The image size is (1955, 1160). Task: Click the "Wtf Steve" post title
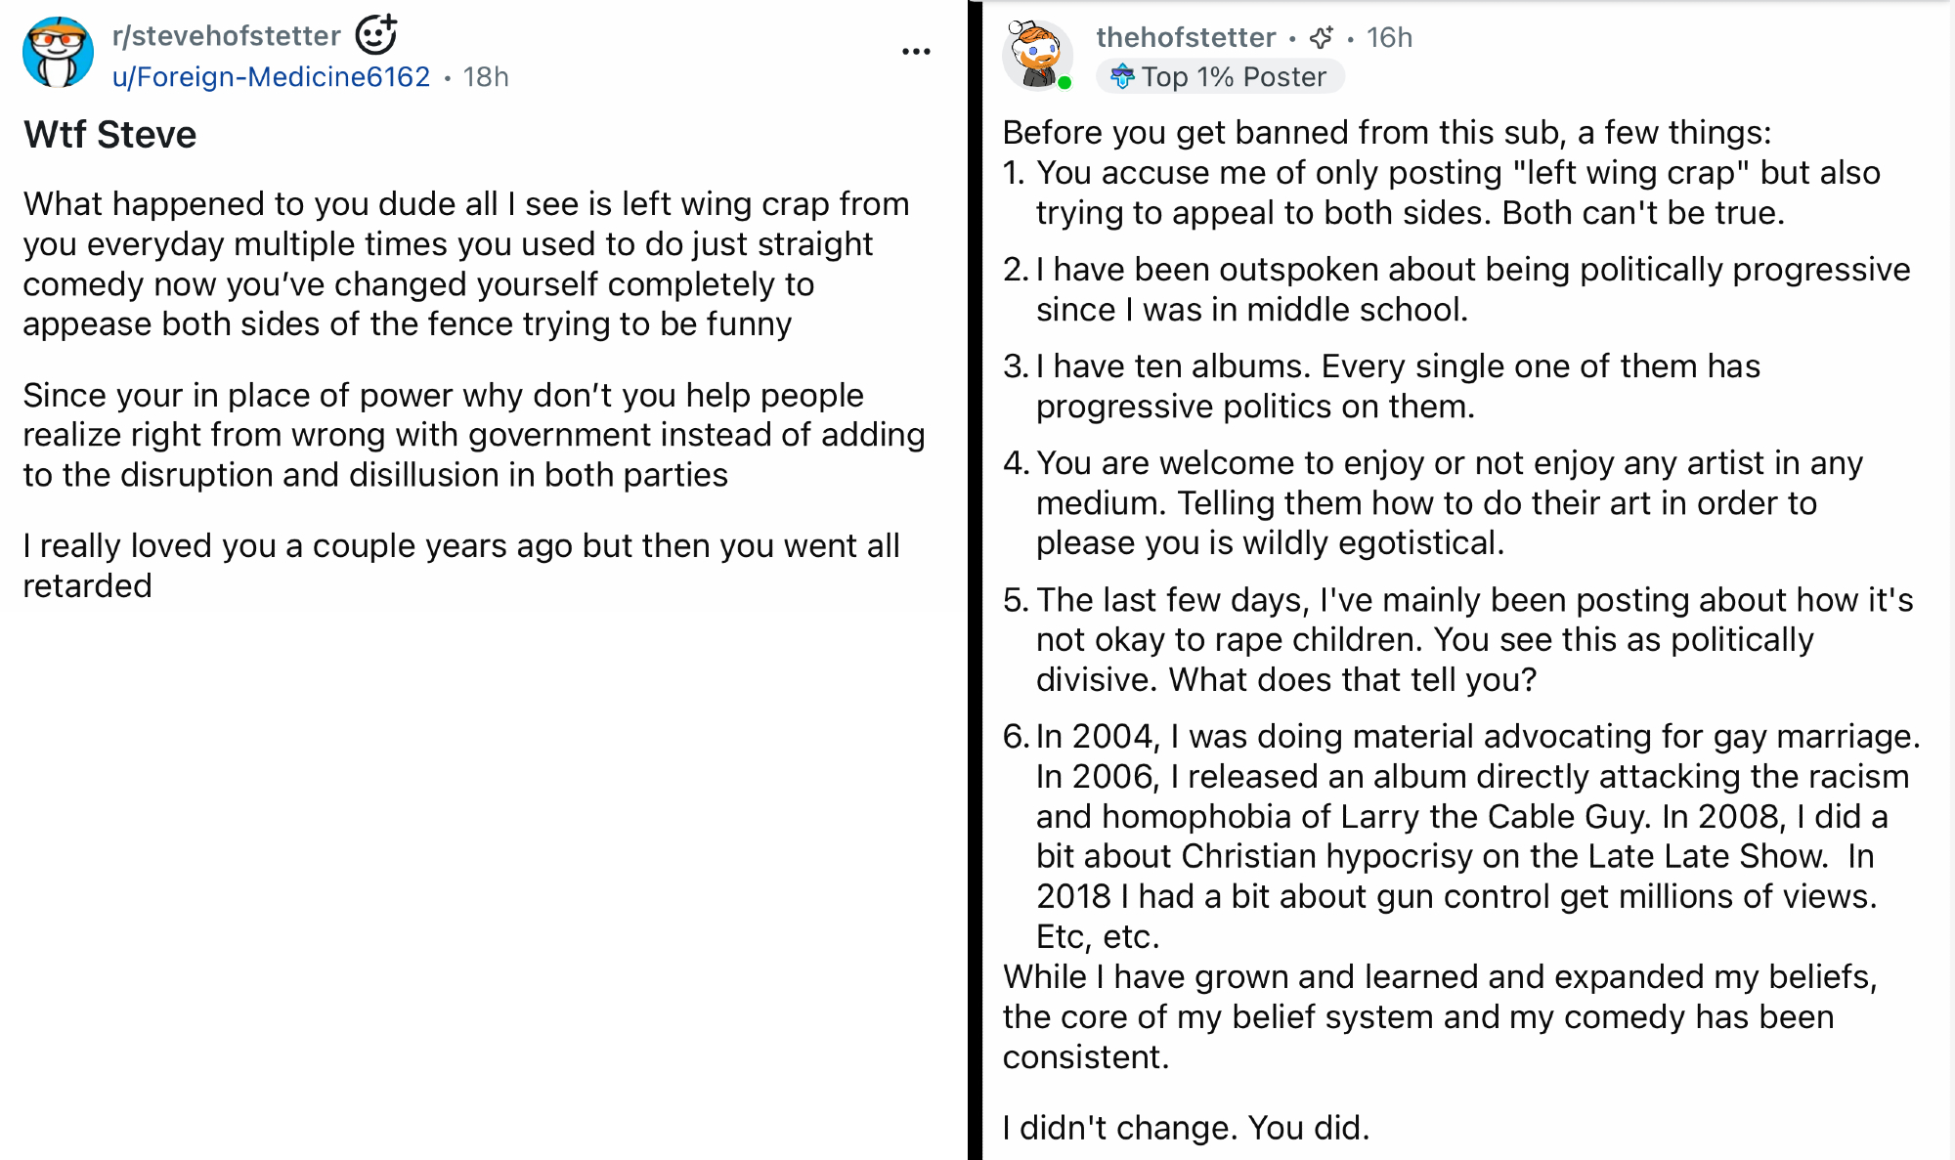click(x=109, y=135)
